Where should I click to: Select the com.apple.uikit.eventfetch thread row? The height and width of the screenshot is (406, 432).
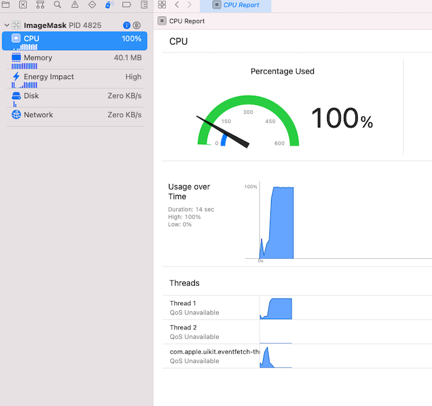[x=297, y=356]
